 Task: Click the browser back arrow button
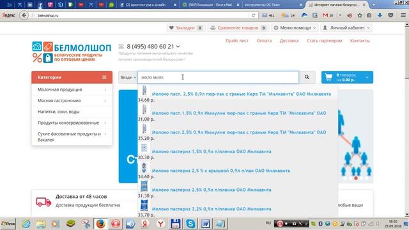(24, 15)
